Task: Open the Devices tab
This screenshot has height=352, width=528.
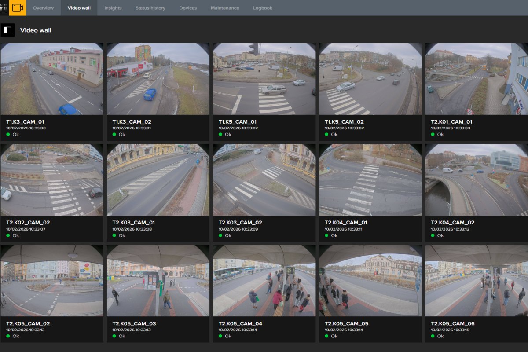Action: [188, 7]
